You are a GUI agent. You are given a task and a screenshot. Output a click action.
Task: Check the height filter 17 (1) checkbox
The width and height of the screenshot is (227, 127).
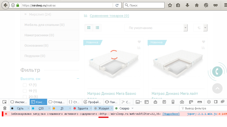[x=25, y=85]
